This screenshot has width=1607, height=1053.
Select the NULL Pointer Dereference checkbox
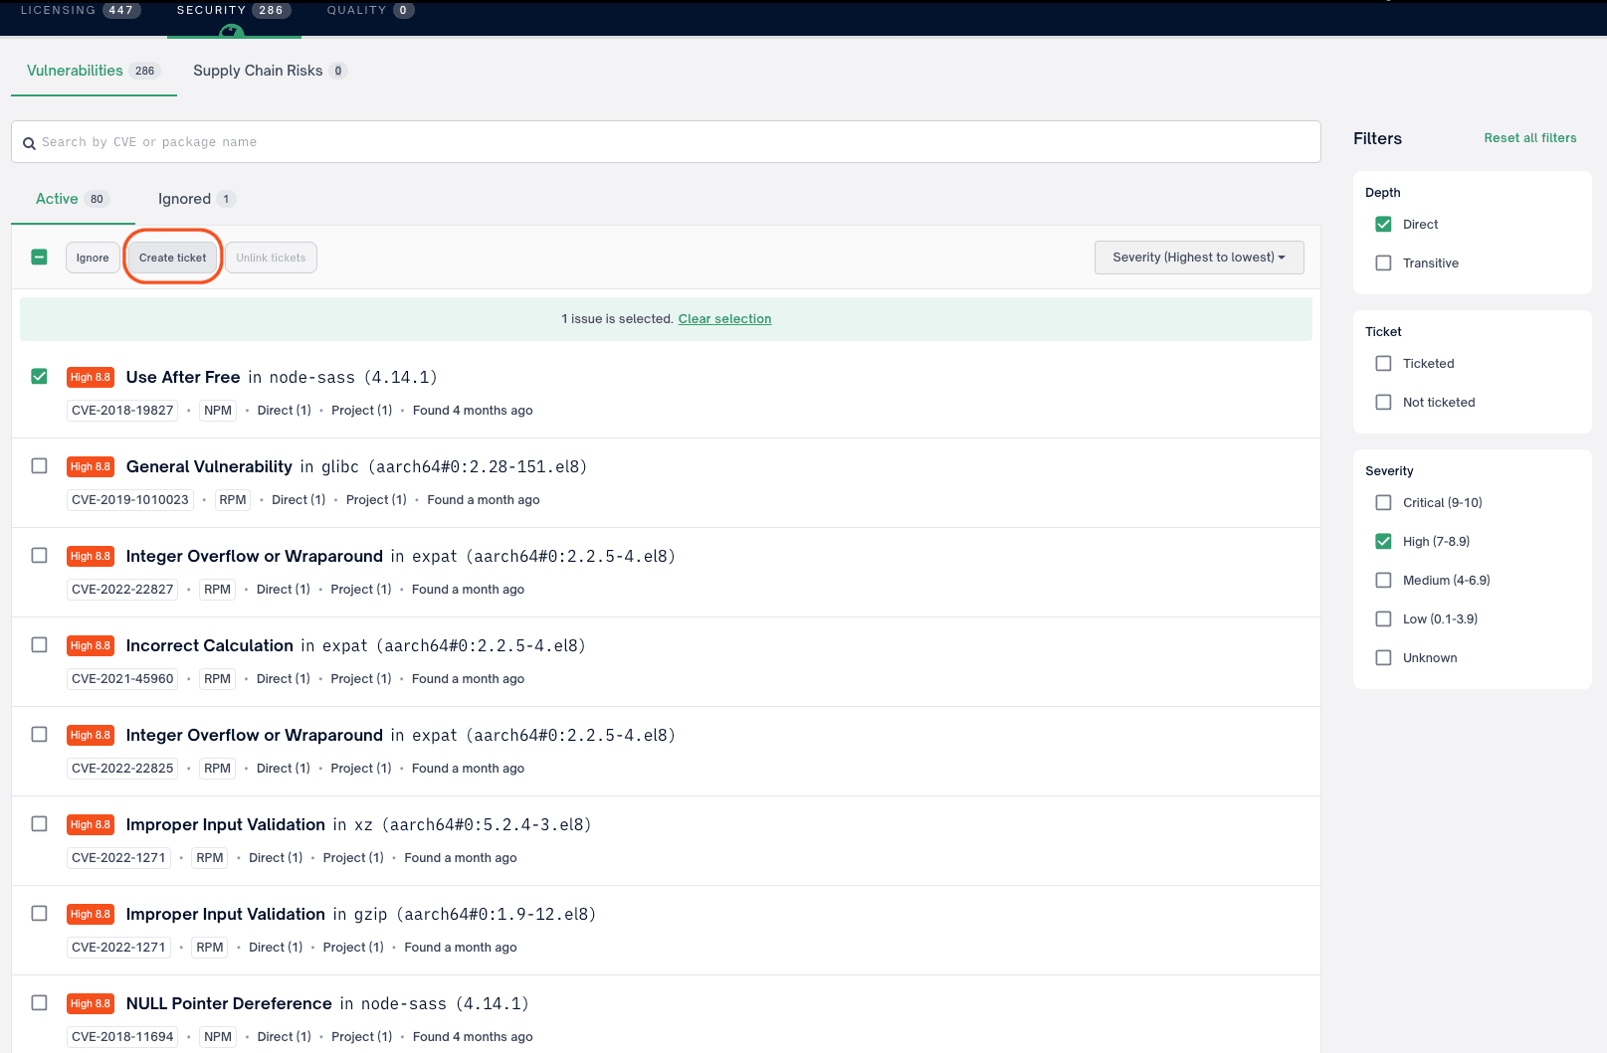pyautogui.click(x=39, y=1002)
